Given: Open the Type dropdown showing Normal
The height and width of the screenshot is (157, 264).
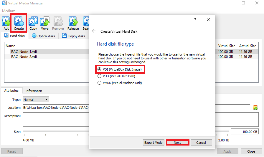Looking at the screenshot, I should point(36,99).
